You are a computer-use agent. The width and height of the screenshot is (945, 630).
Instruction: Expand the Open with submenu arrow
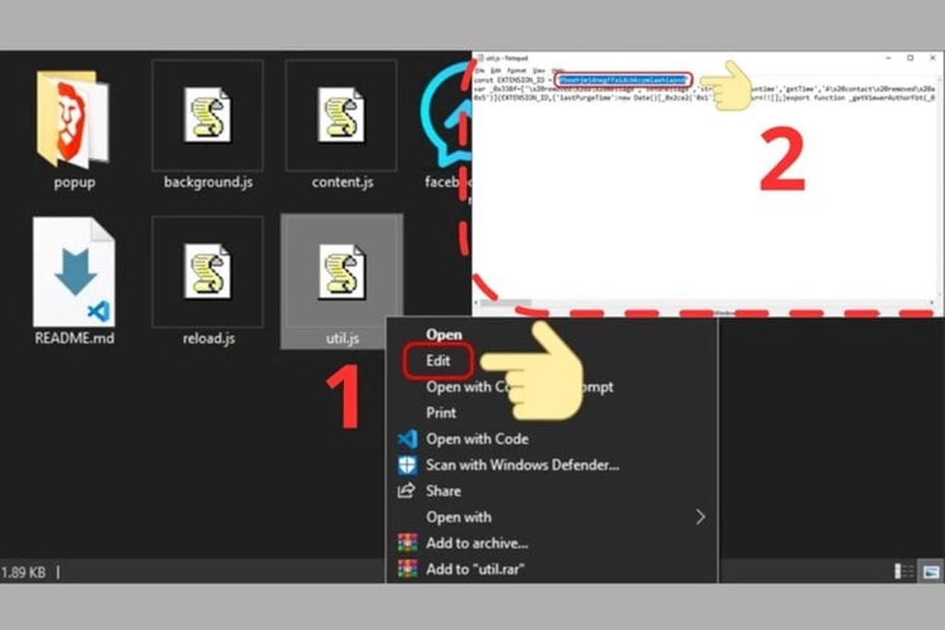tap(700, 517)
